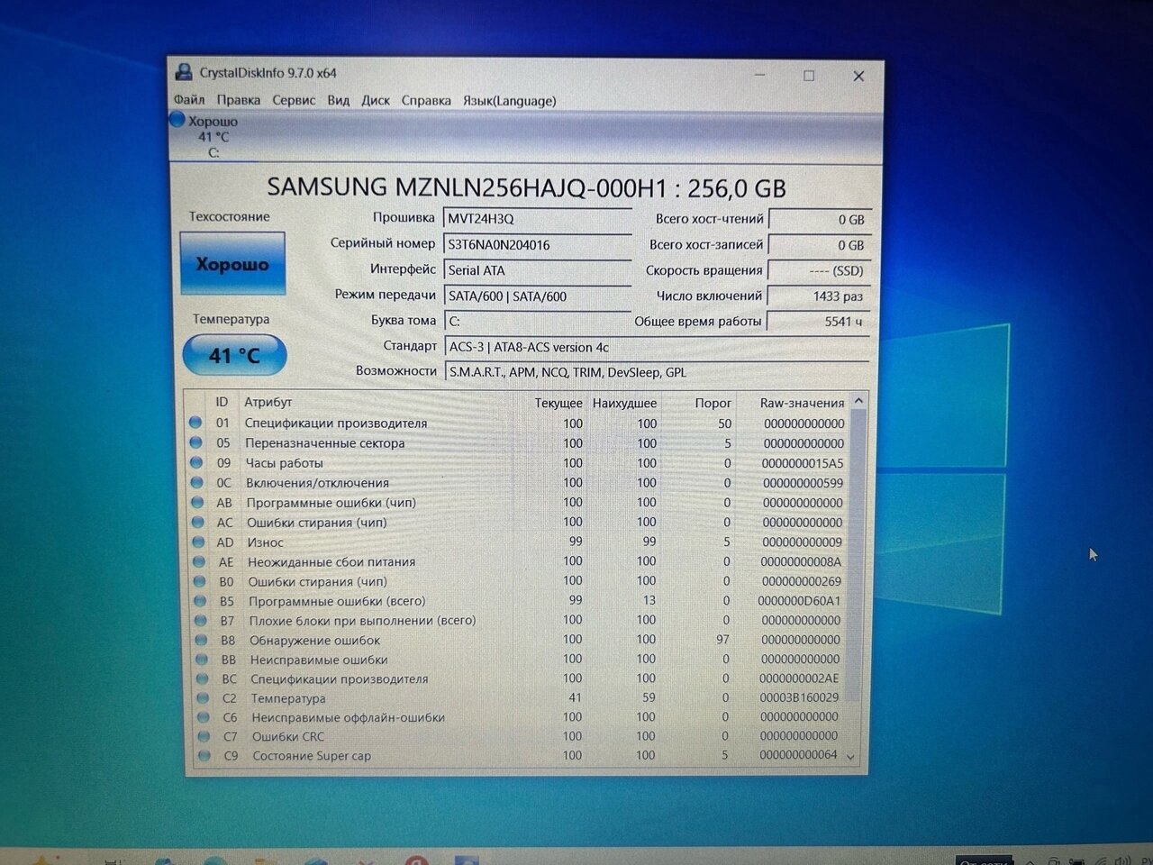Click the serial number field S3T6NA0N204016
The height and width of the screenshot is (865, 1153).
click(538, 244)
